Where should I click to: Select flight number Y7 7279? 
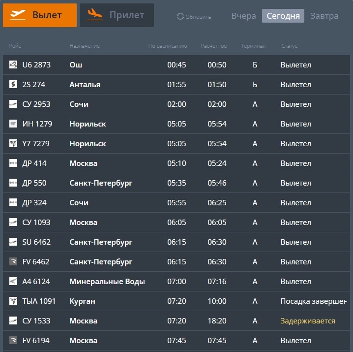(x=36, y=144)
